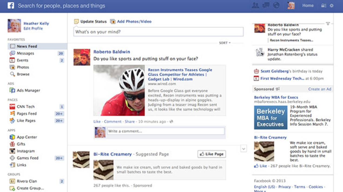Click the CNN Tech page icon
Image resolution: width=343 pixels, height=192 pixels.
point(12,107)
